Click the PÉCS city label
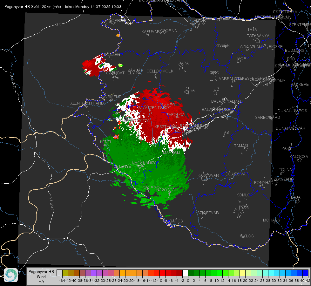This screenshot has width=311, height=286. (244, 207)
